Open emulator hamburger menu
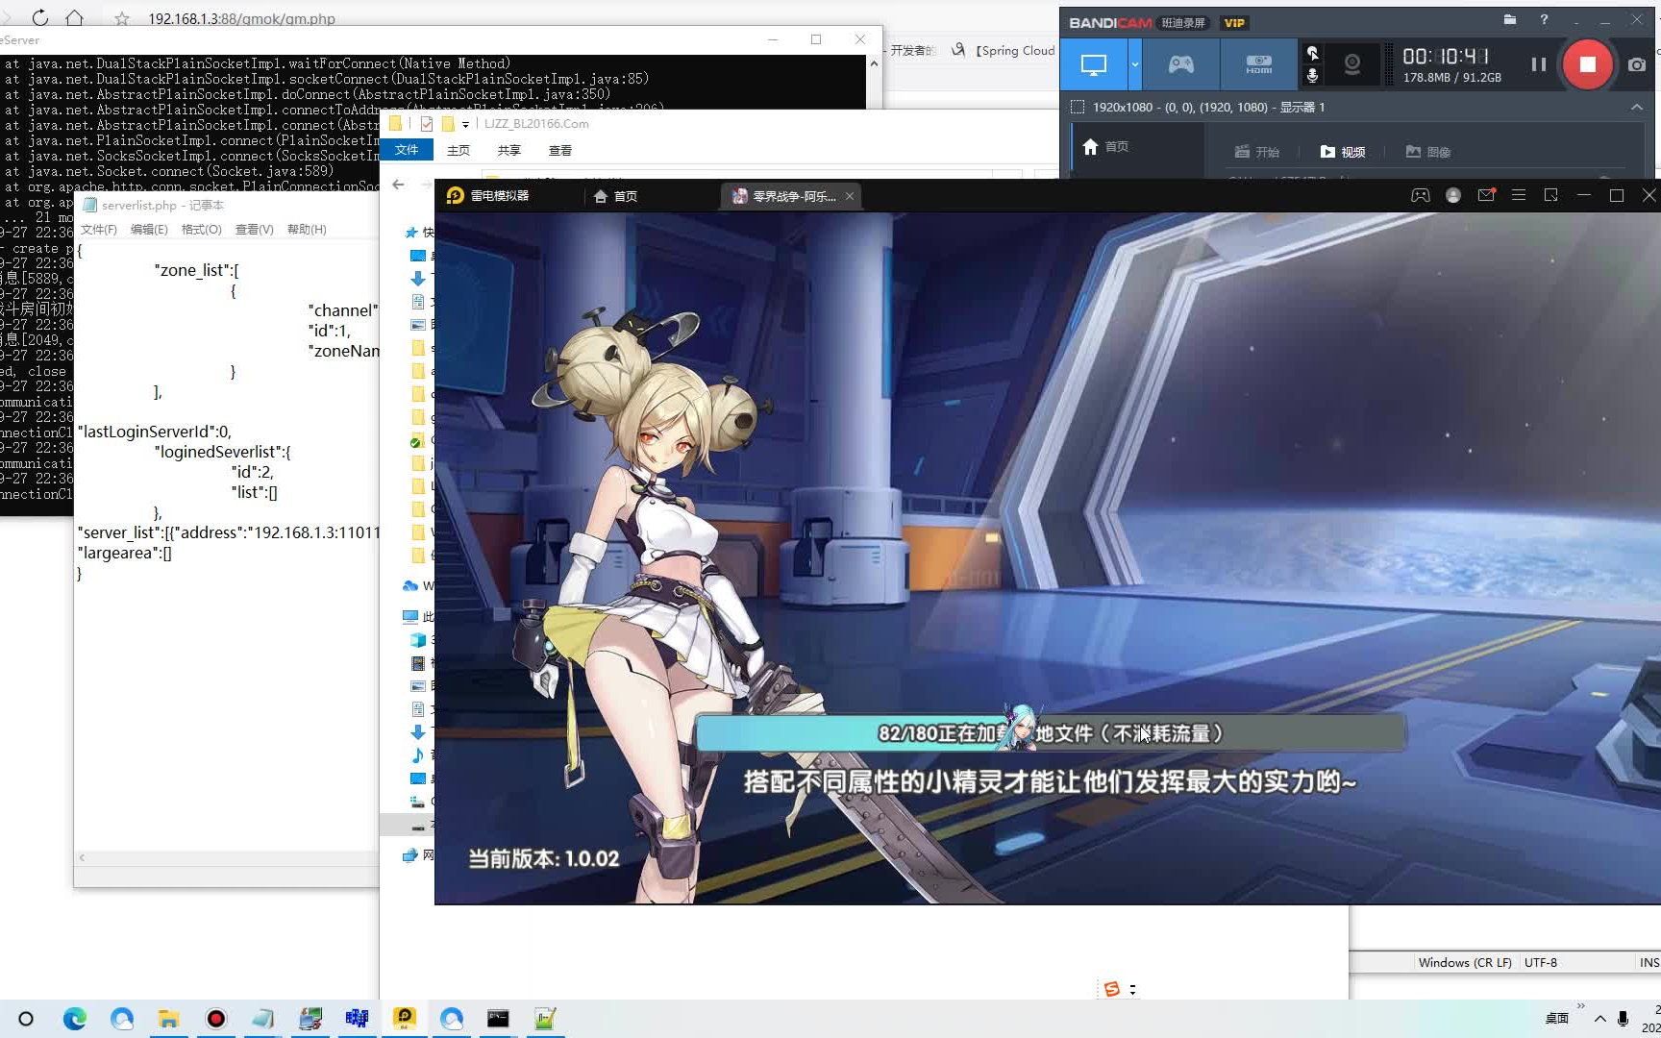1661x1038 pixels. pos(1519,195)
